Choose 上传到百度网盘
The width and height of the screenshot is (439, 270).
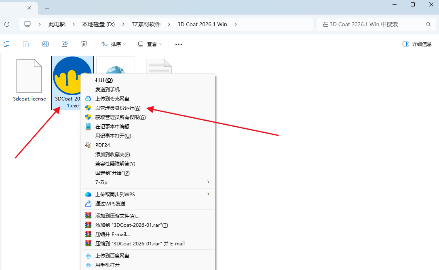coord(148,255)
